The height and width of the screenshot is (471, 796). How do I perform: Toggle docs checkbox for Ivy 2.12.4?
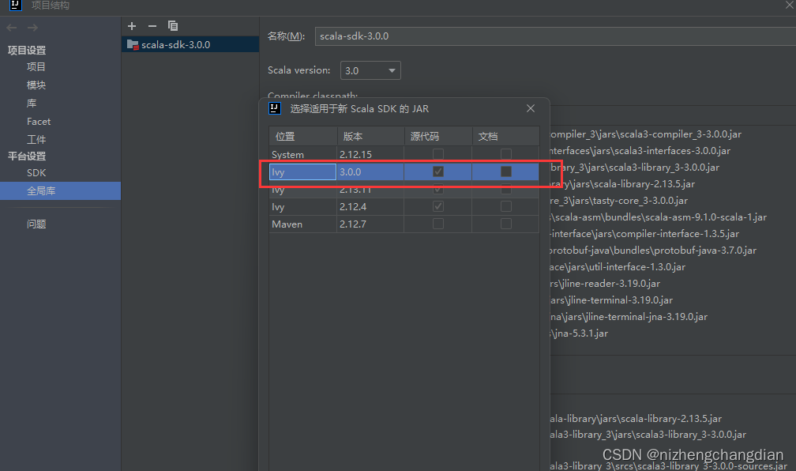tap(506, 206)
